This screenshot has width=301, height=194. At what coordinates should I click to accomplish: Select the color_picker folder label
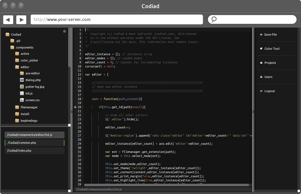(x=29, y=60)
